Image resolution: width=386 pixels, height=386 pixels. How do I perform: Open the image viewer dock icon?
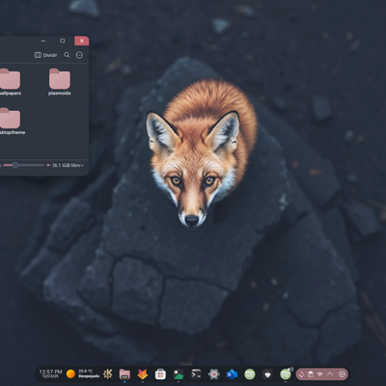pyautogui.click(x=179, y=374)
